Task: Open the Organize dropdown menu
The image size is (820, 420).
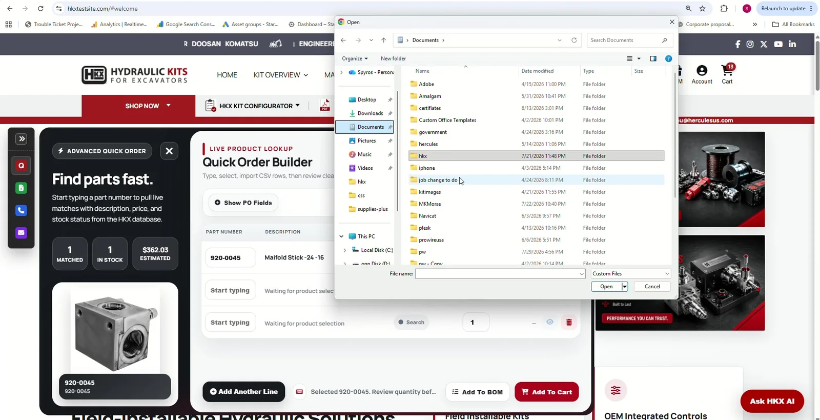Action: tap(355, 58)
